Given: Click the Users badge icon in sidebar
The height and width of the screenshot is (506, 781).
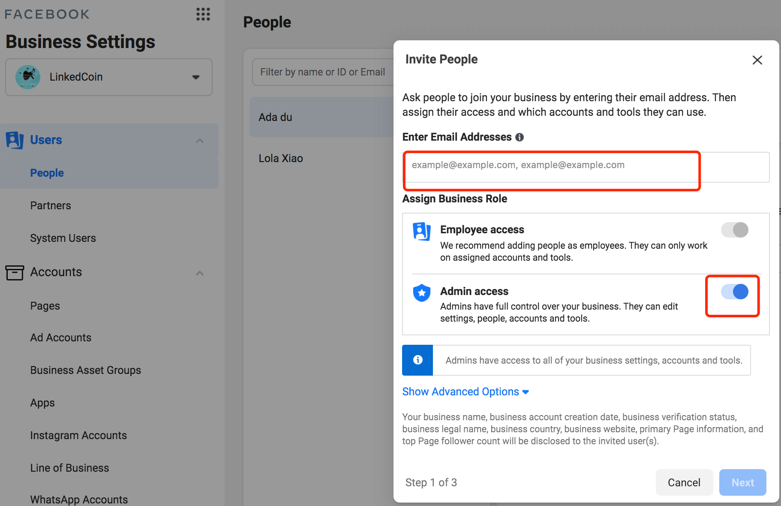Looking at the screenshot, I should pos(15,140).
